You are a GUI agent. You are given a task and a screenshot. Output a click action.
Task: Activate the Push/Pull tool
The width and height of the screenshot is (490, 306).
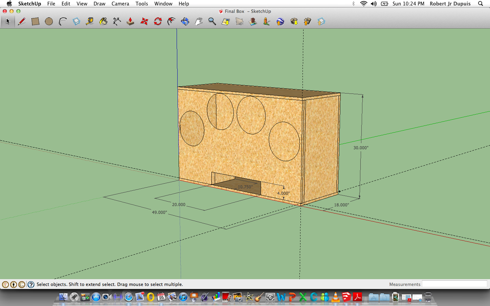[130, 22]
